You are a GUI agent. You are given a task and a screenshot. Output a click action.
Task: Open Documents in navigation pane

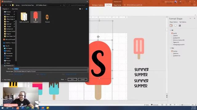(8, 53)
